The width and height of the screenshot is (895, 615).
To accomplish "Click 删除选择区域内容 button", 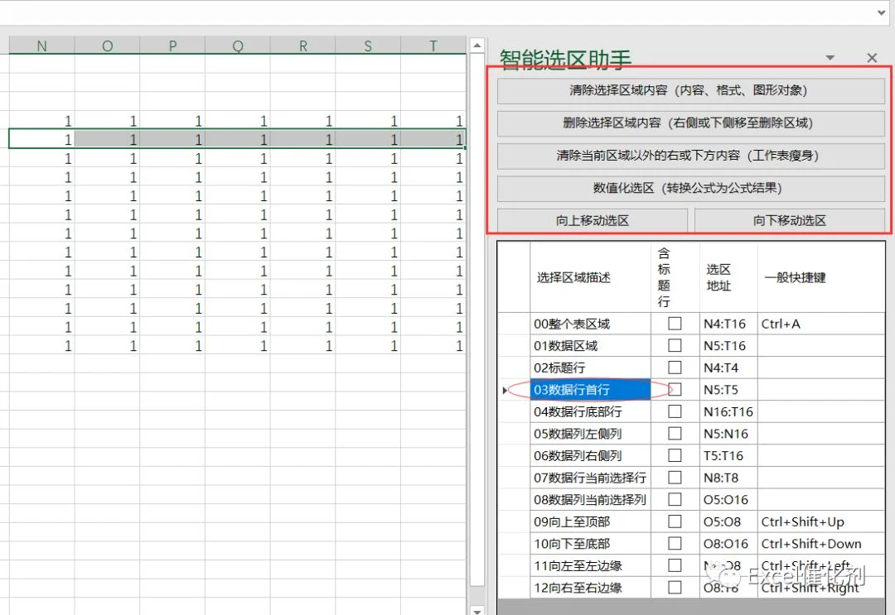I will tap(690, 123).
